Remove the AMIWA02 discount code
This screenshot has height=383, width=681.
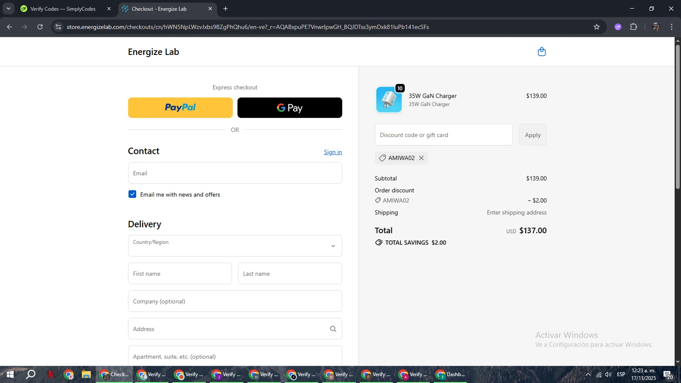click(x=421, y=158)
